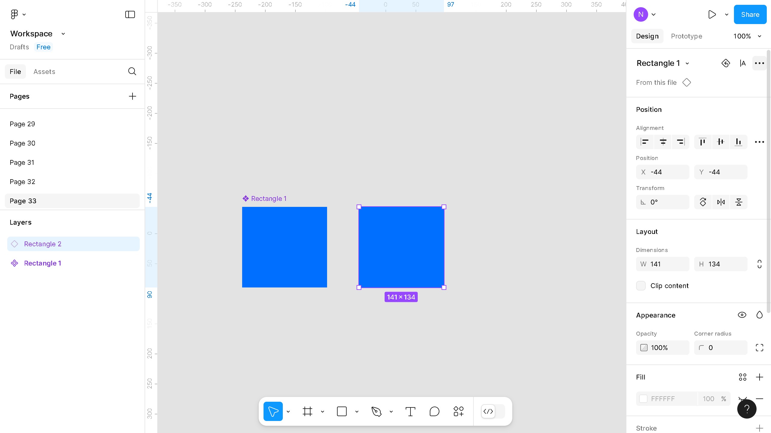Switch to the Assets tab

pyautogui.click(x=44, y=72)
